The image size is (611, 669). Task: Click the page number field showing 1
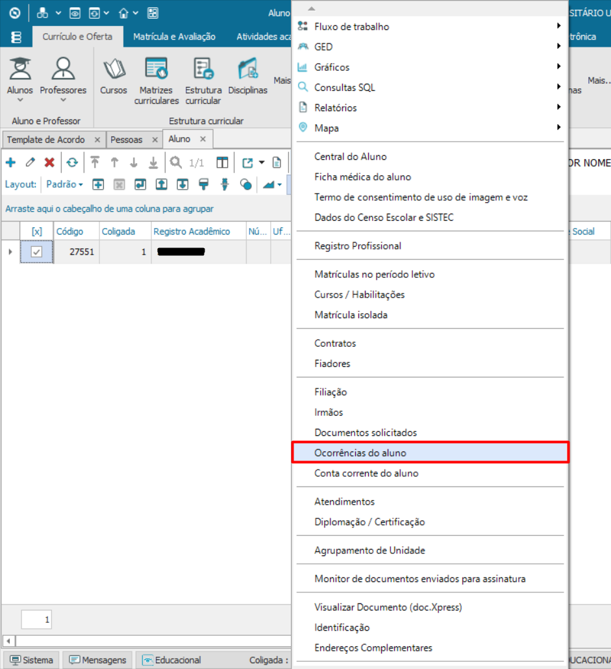point(36,620)
